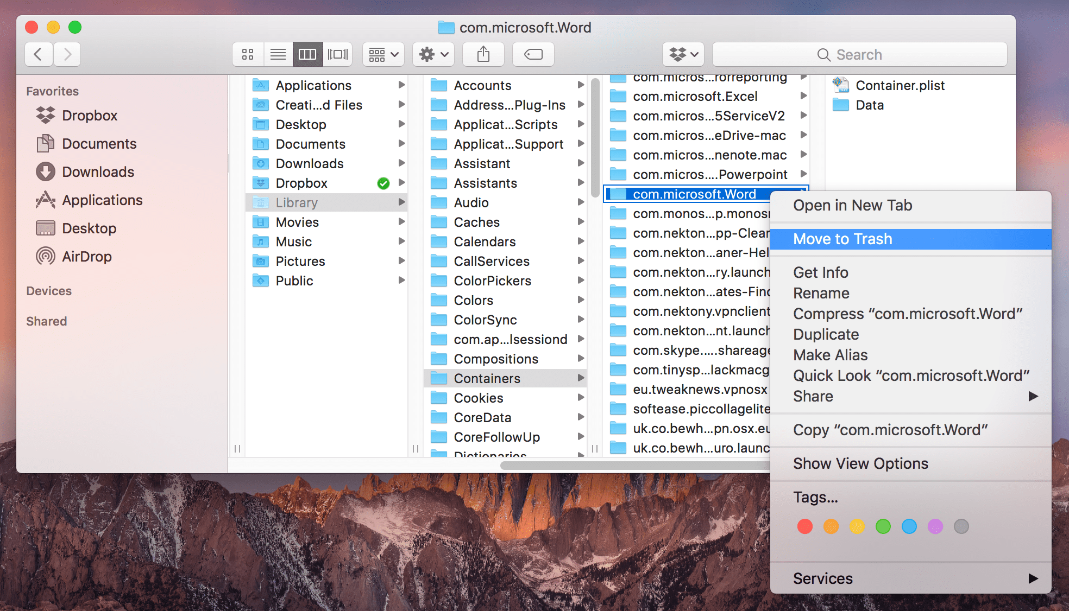Click the Dropbox verified green checkmark toggle
The height and width of the screenshot is (611, 1069).
(x=382, y=182)
